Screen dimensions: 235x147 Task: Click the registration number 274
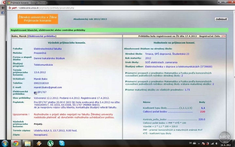pyautogui.click(x=223, y=36)
